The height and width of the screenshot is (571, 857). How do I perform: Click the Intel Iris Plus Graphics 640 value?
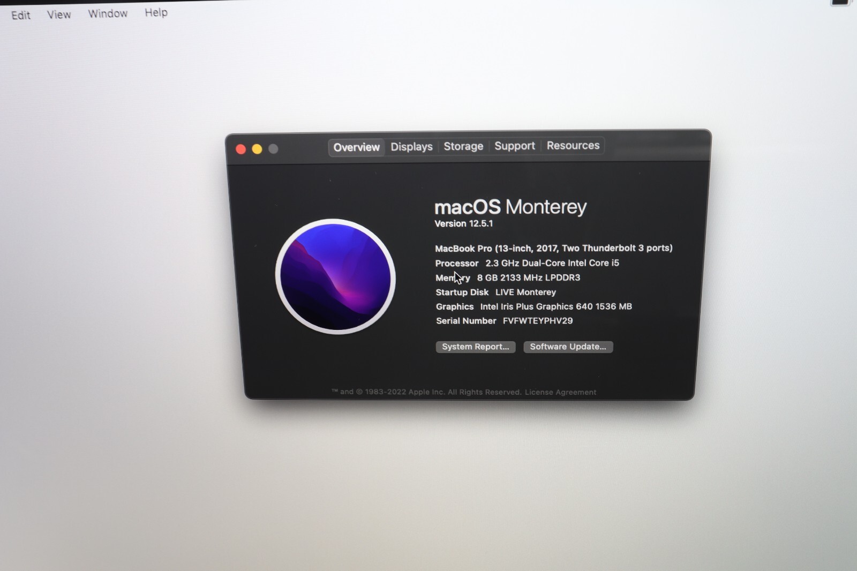click(556, 306)
